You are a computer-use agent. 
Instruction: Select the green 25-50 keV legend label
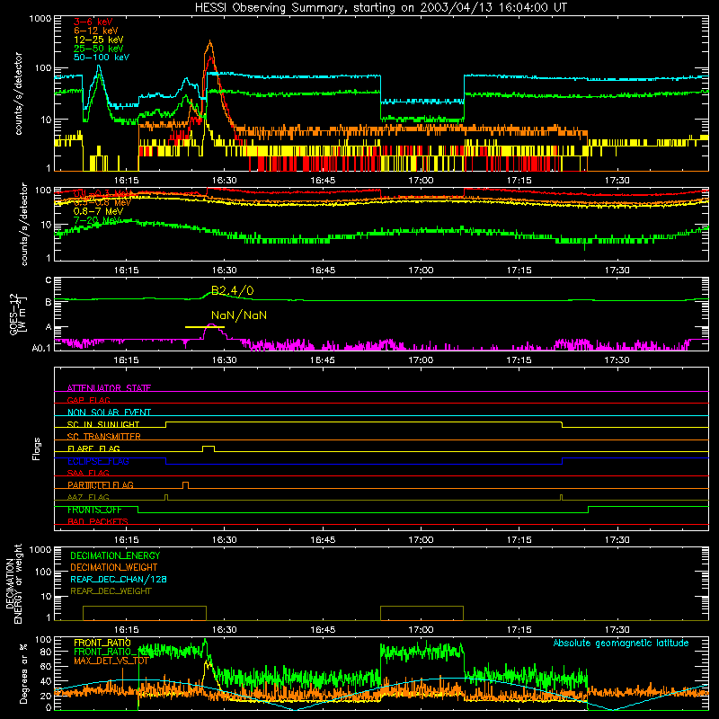pyautogui.click(x=99, y=49)
